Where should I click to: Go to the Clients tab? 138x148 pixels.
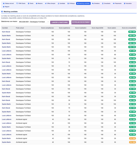click(31, 3)
